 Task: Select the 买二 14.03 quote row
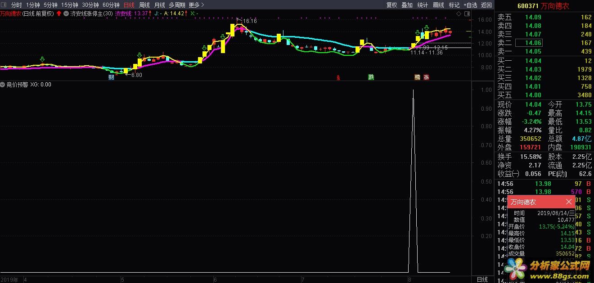(544, 69)
